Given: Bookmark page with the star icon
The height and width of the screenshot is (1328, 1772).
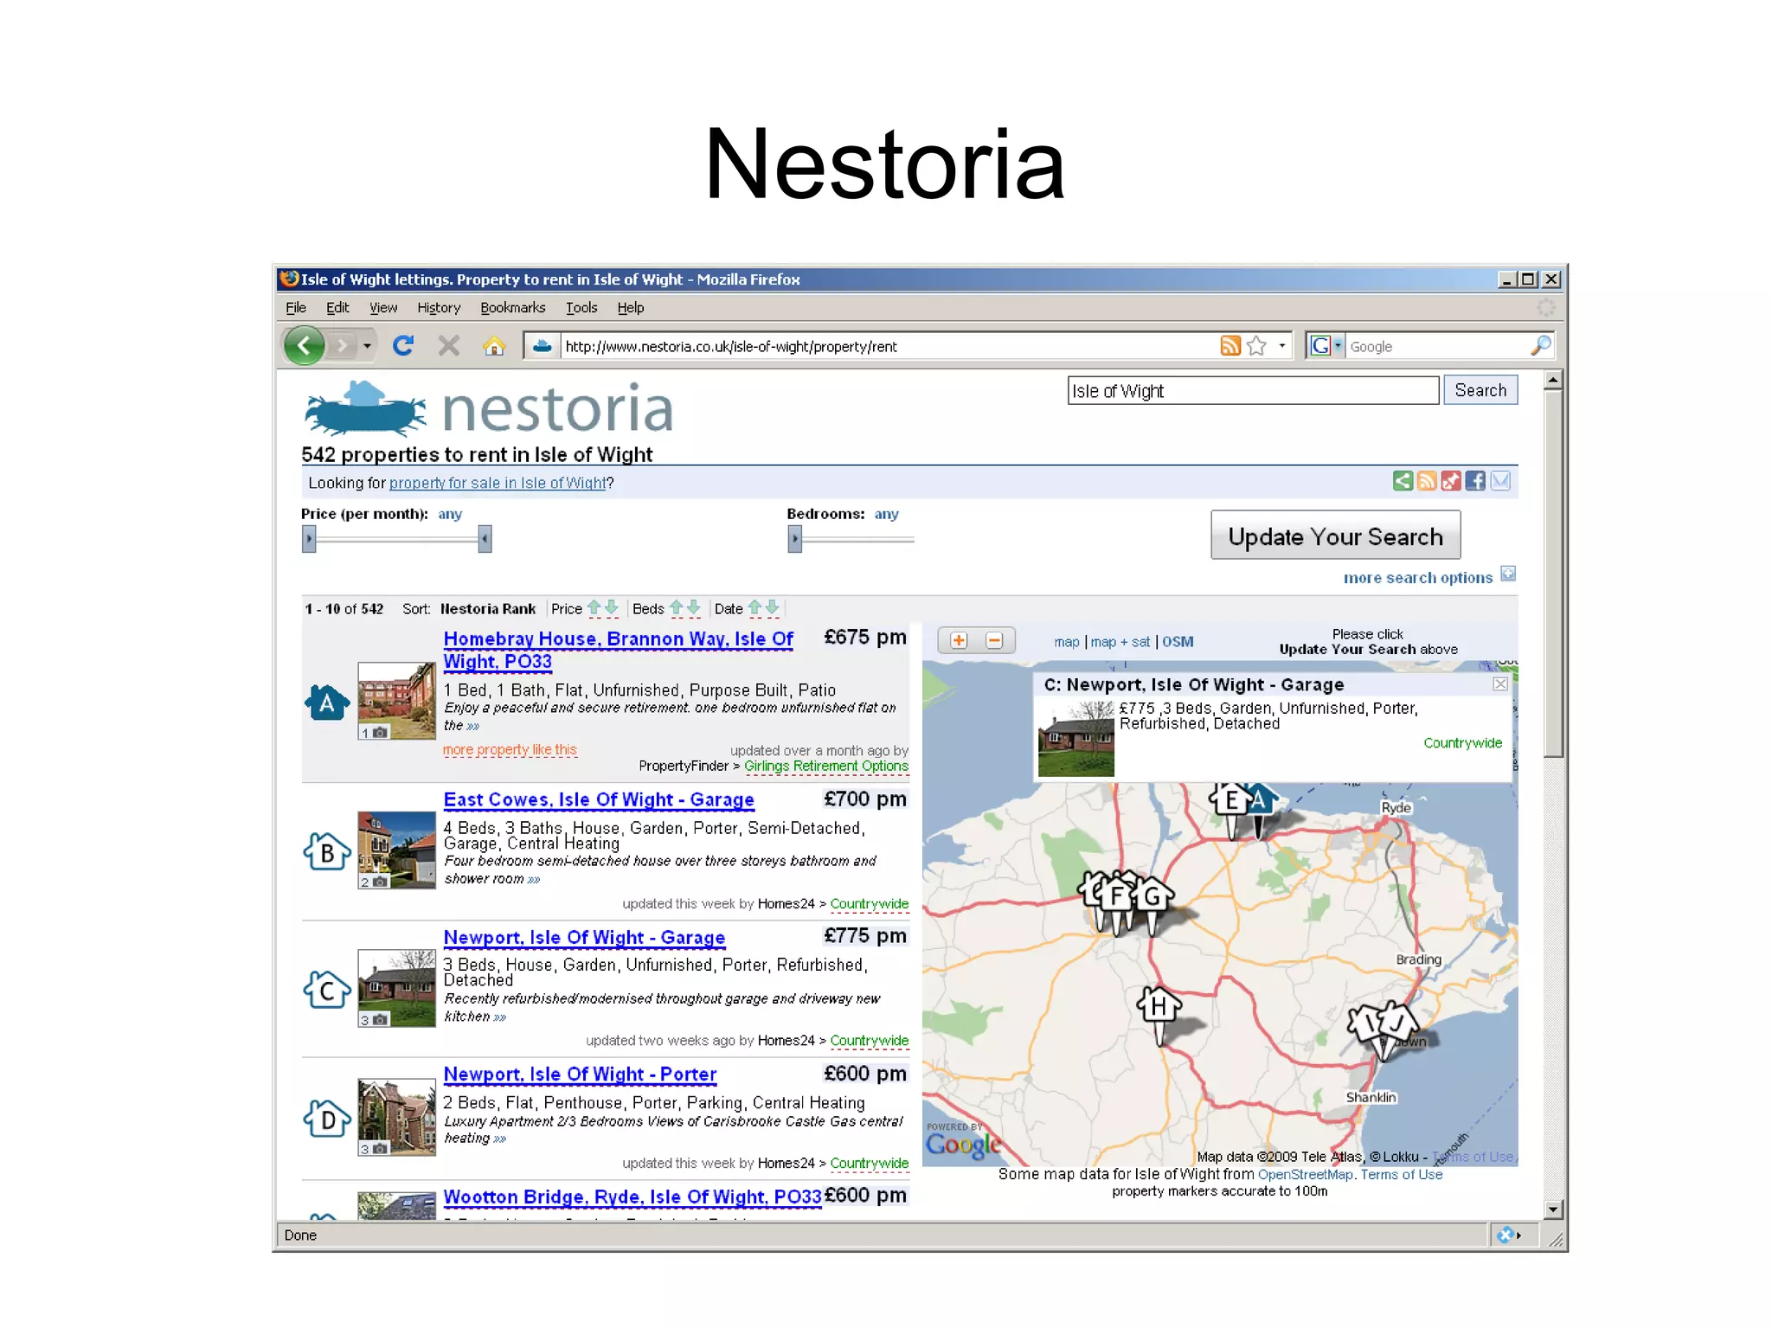Looking at the screenshot, I should pyautogui.click(x=1257, y=346).
